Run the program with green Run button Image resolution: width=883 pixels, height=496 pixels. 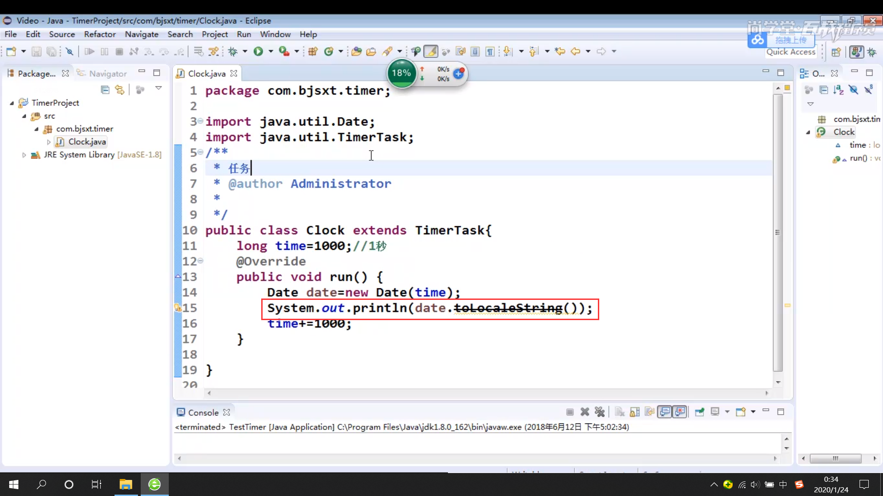258,51
